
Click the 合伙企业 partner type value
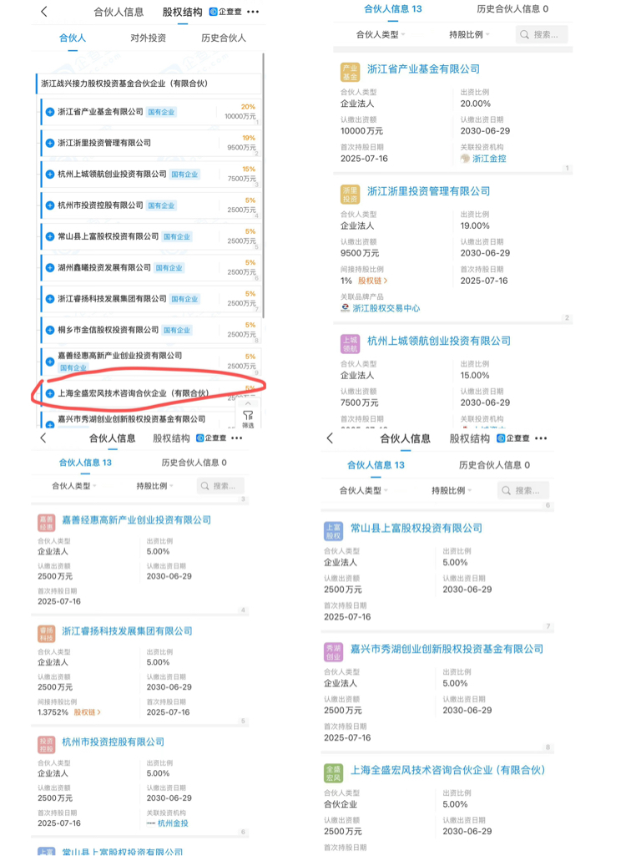pyautogui.click(x=341, y=804)
